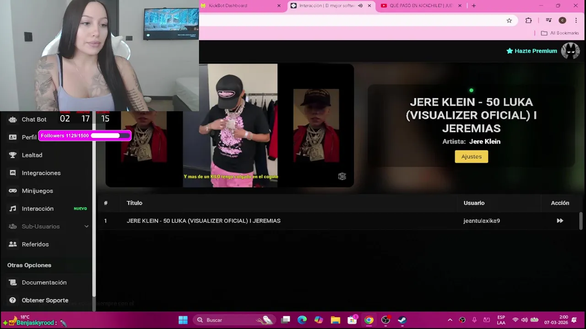The width and height of the screenshot is (586, 329).
Task: Select the Minijuegos menu item
Action: coord(38,191)
